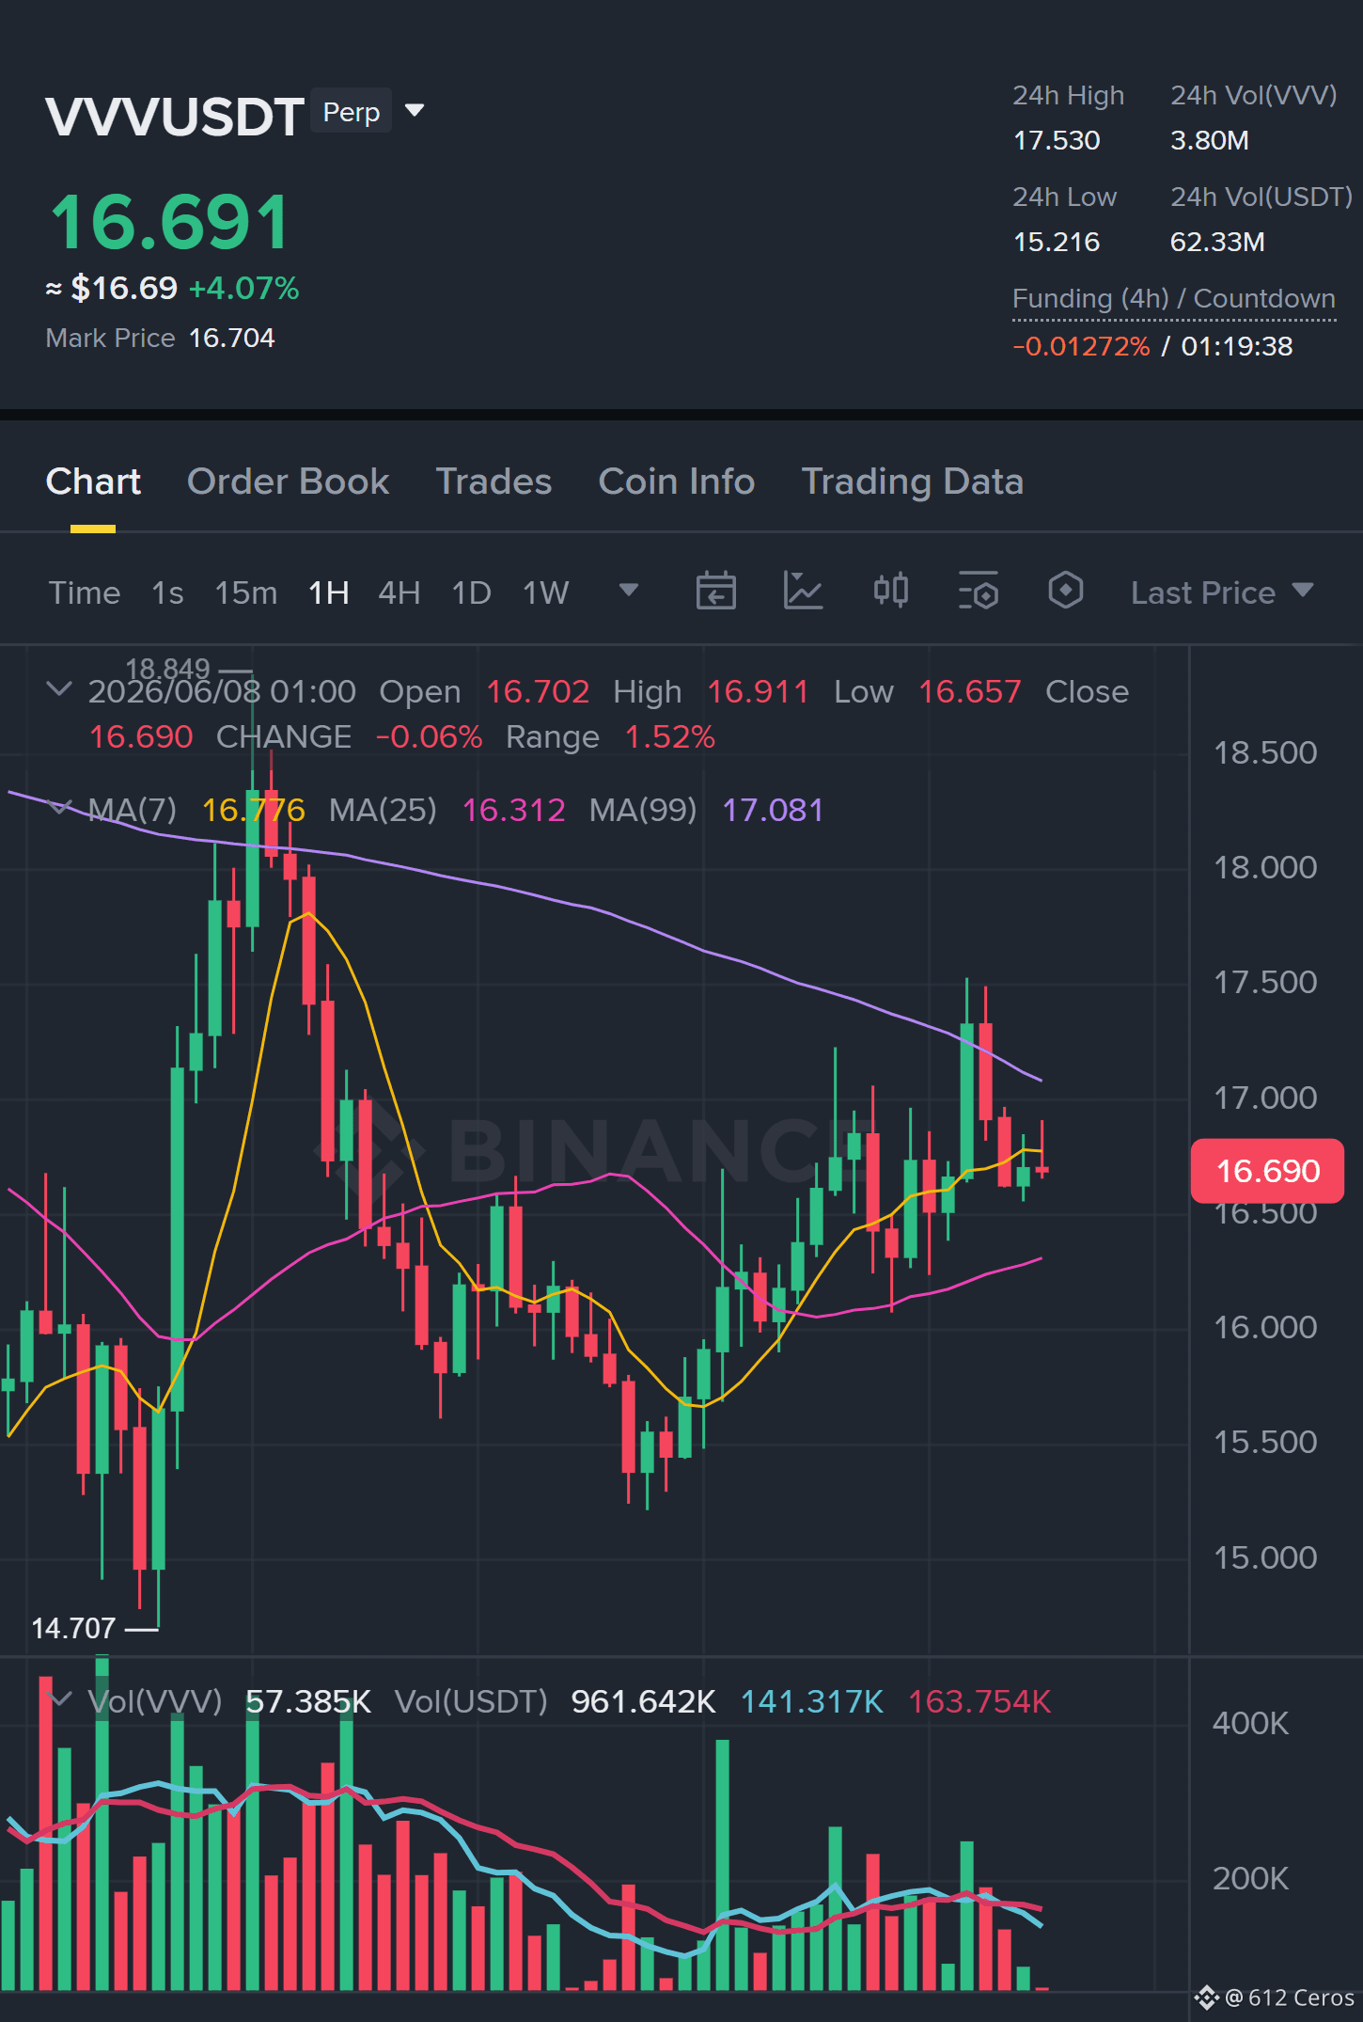This screenshot has height=2022, width=1363.
Task: Open the calendar date jump icon
Action: point(715,592)
